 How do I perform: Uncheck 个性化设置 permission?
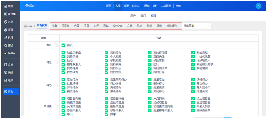[193, 56]
